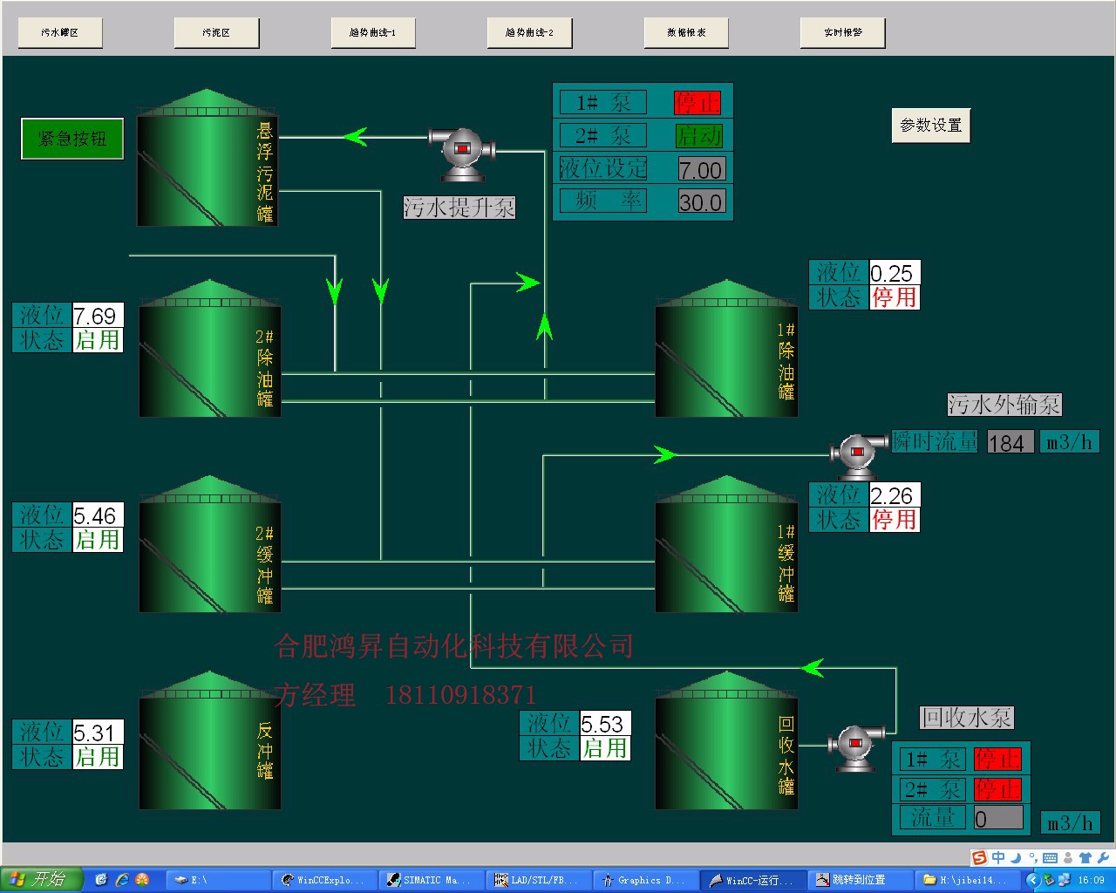Click the 频率 value field showing 30.0
Image resolution: width=1116 pixels, height=893 pixels.
click(x=701, y=202)
